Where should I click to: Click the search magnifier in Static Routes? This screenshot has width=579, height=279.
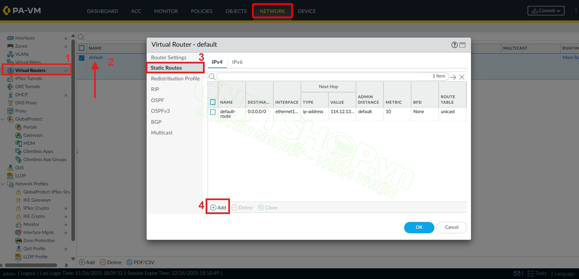click(x=212, y=77)
